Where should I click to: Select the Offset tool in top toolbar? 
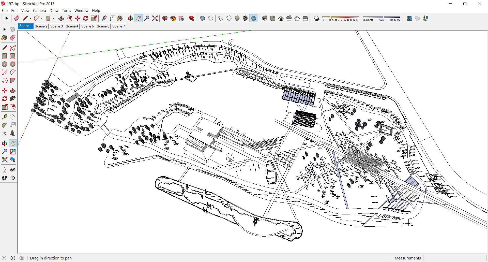pos(69,18)
